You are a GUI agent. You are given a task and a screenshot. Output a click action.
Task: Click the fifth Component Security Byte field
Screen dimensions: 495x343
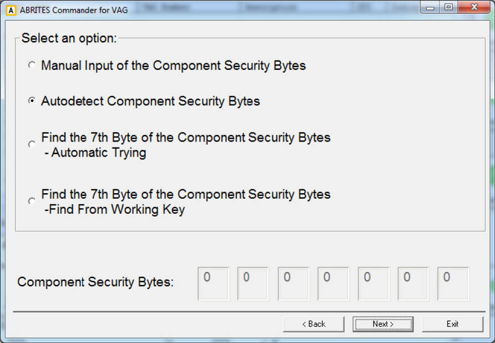tap(373, 283)
